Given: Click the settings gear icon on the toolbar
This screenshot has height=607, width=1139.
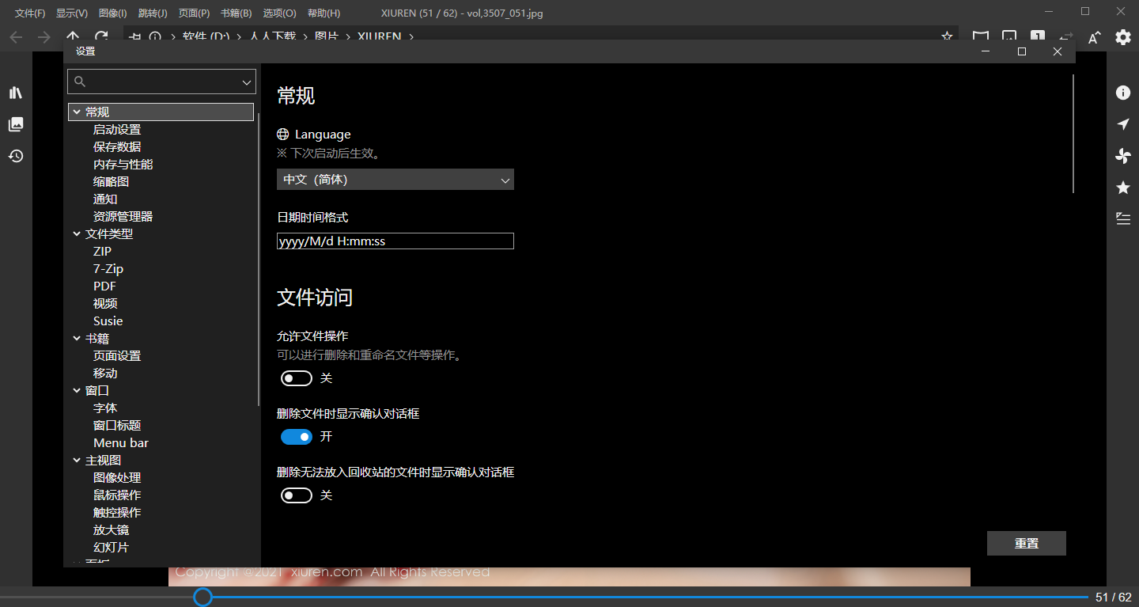Looking at the screenshot, I should point(1122,36).
